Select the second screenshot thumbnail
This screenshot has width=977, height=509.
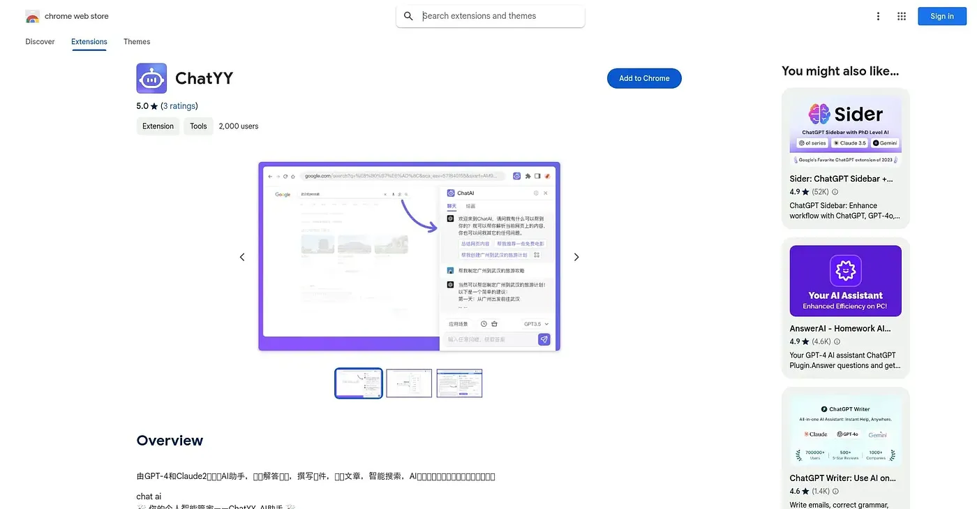(409, 383)
